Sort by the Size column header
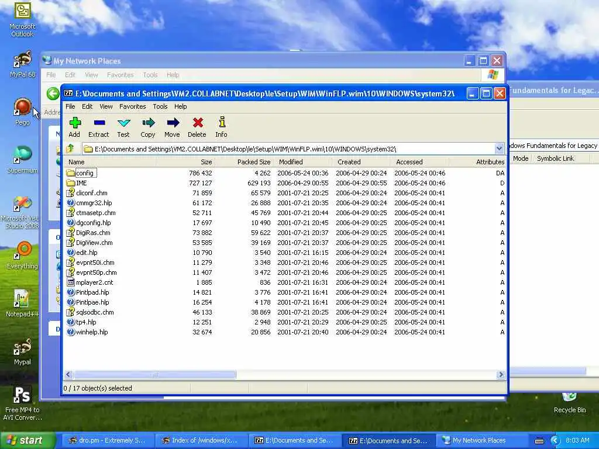The height and width of the screenshot is (449, 599). coord(185,162)
